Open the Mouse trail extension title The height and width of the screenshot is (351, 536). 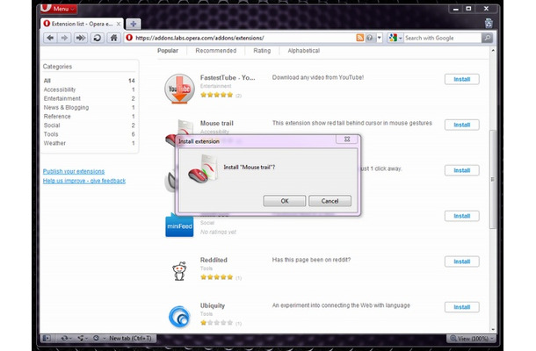[217, 123]
